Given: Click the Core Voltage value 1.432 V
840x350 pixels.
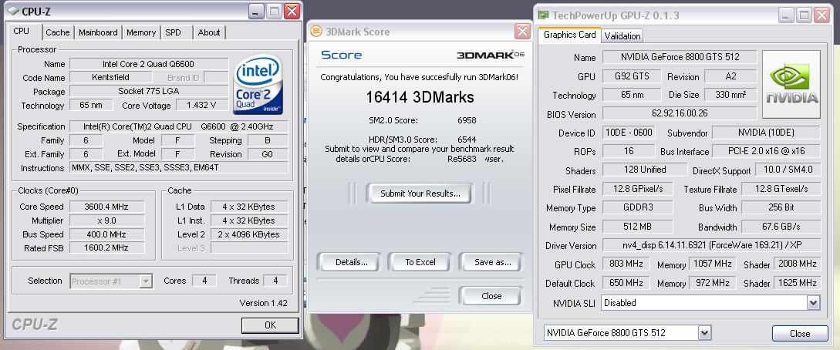Looking at the screenshot, I should 201,106.
